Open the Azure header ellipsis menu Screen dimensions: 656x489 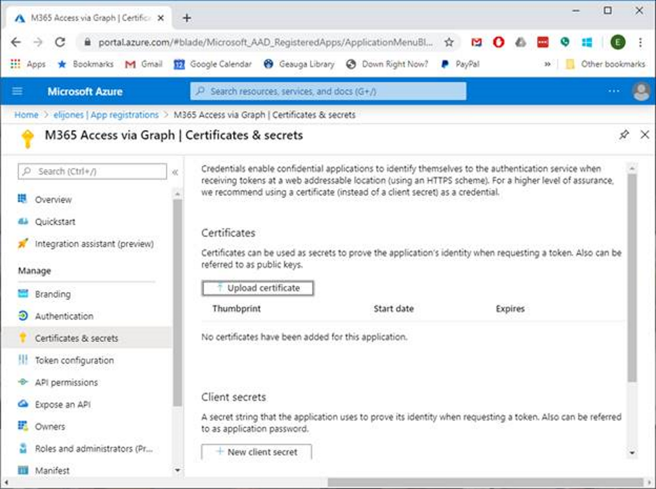pyautogui.click(x=614, y=91)
